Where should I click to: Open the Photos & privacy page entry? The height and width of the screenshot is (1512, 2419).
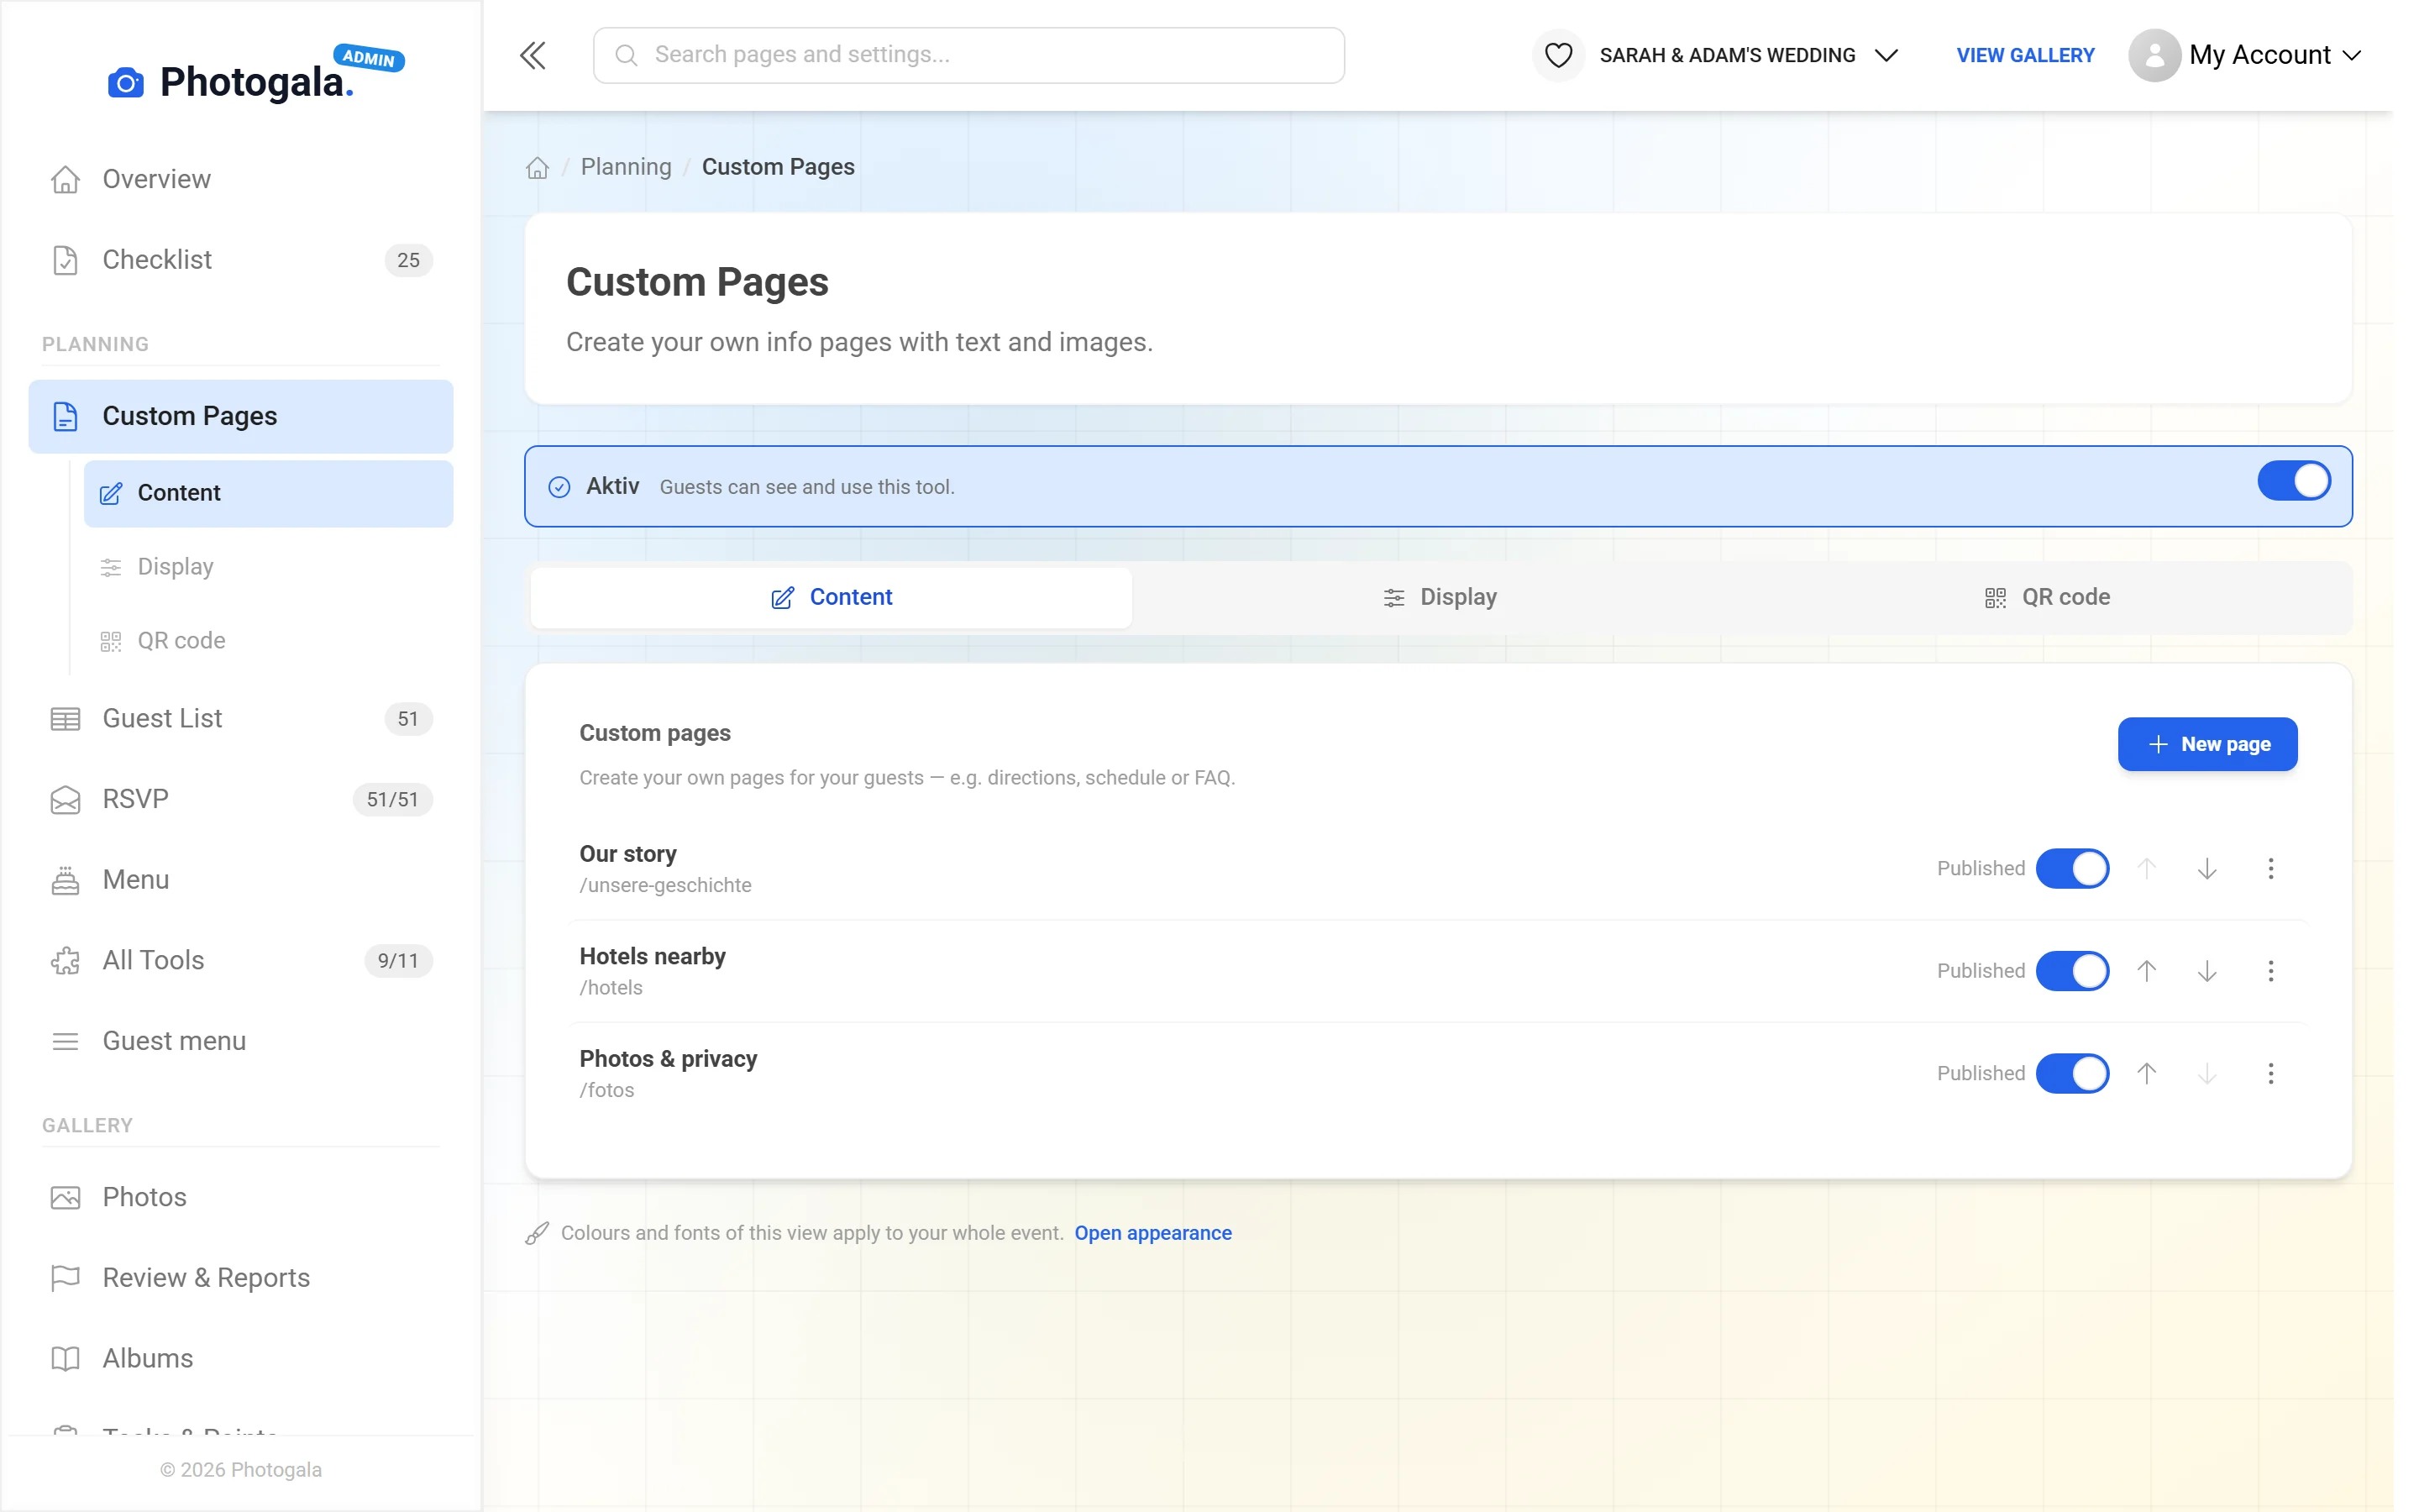(x=668, y=1058)
